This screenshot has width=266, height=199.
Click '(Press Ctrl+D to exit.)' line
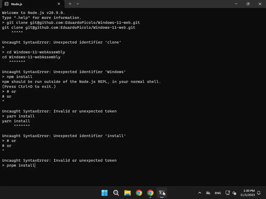[29, 87]
